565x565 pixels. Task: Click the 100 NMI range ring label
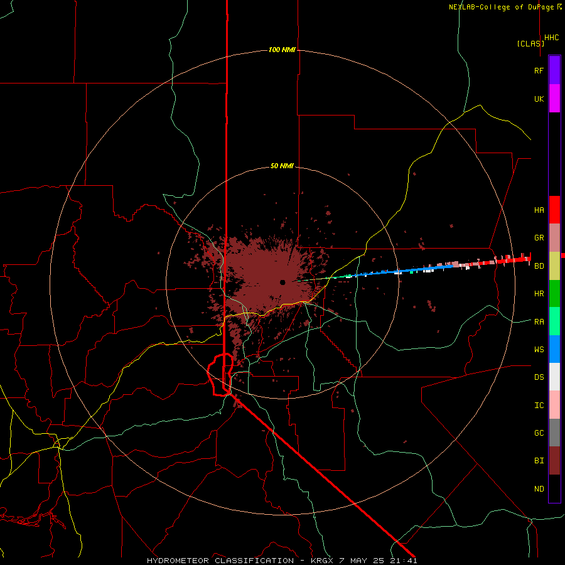point(282,50)
